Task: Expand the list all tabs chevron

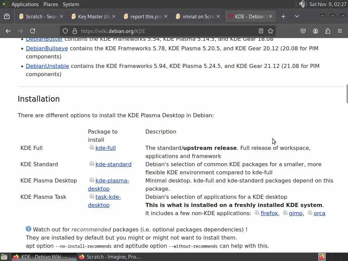Action: [x=297, y=16]
